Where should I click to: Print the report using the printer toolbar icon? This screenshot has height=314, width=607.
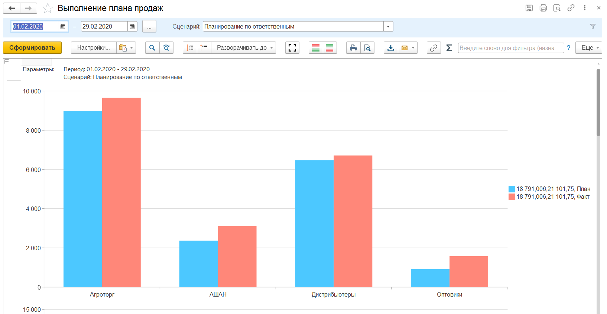[x=353, y=48]
